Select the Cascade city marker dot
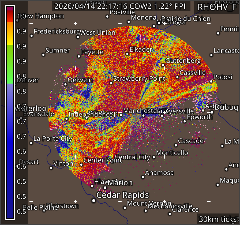 point(176,145)
